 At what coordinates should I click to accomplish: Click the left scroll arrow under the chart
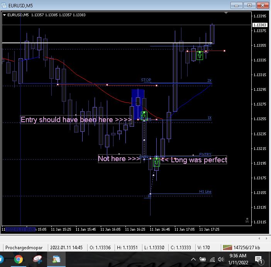259,238
